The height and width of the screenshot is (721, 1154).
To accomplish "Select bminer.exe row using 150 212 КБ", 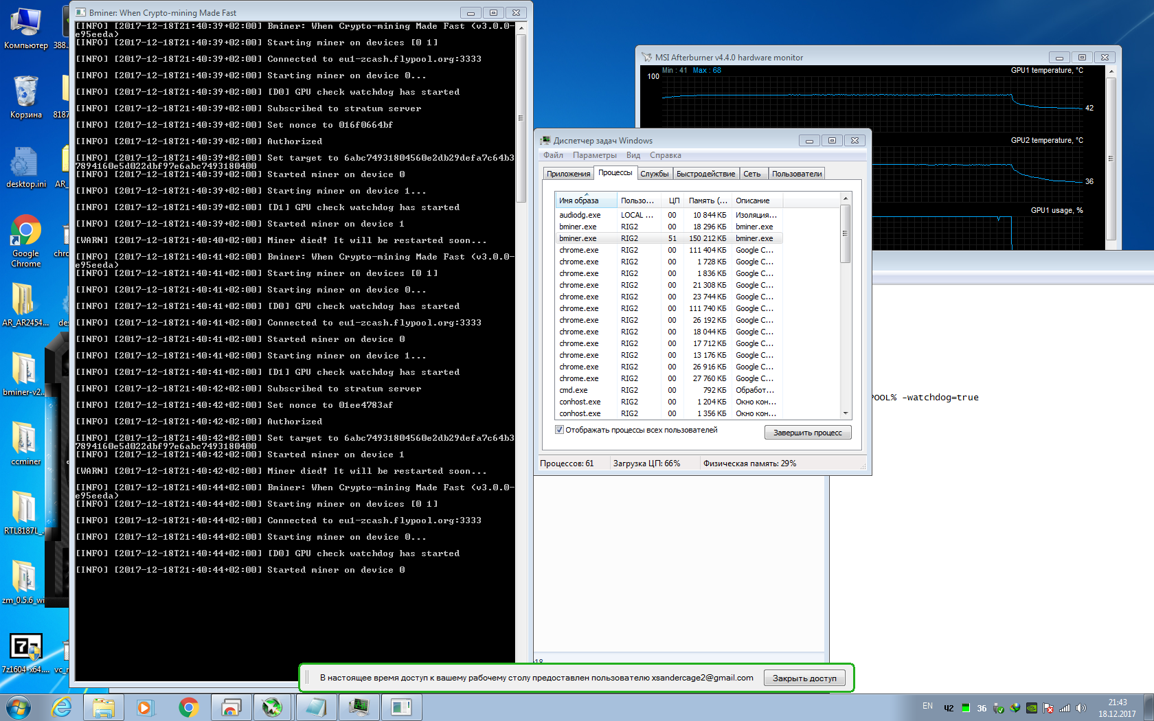I will (669, 238).
